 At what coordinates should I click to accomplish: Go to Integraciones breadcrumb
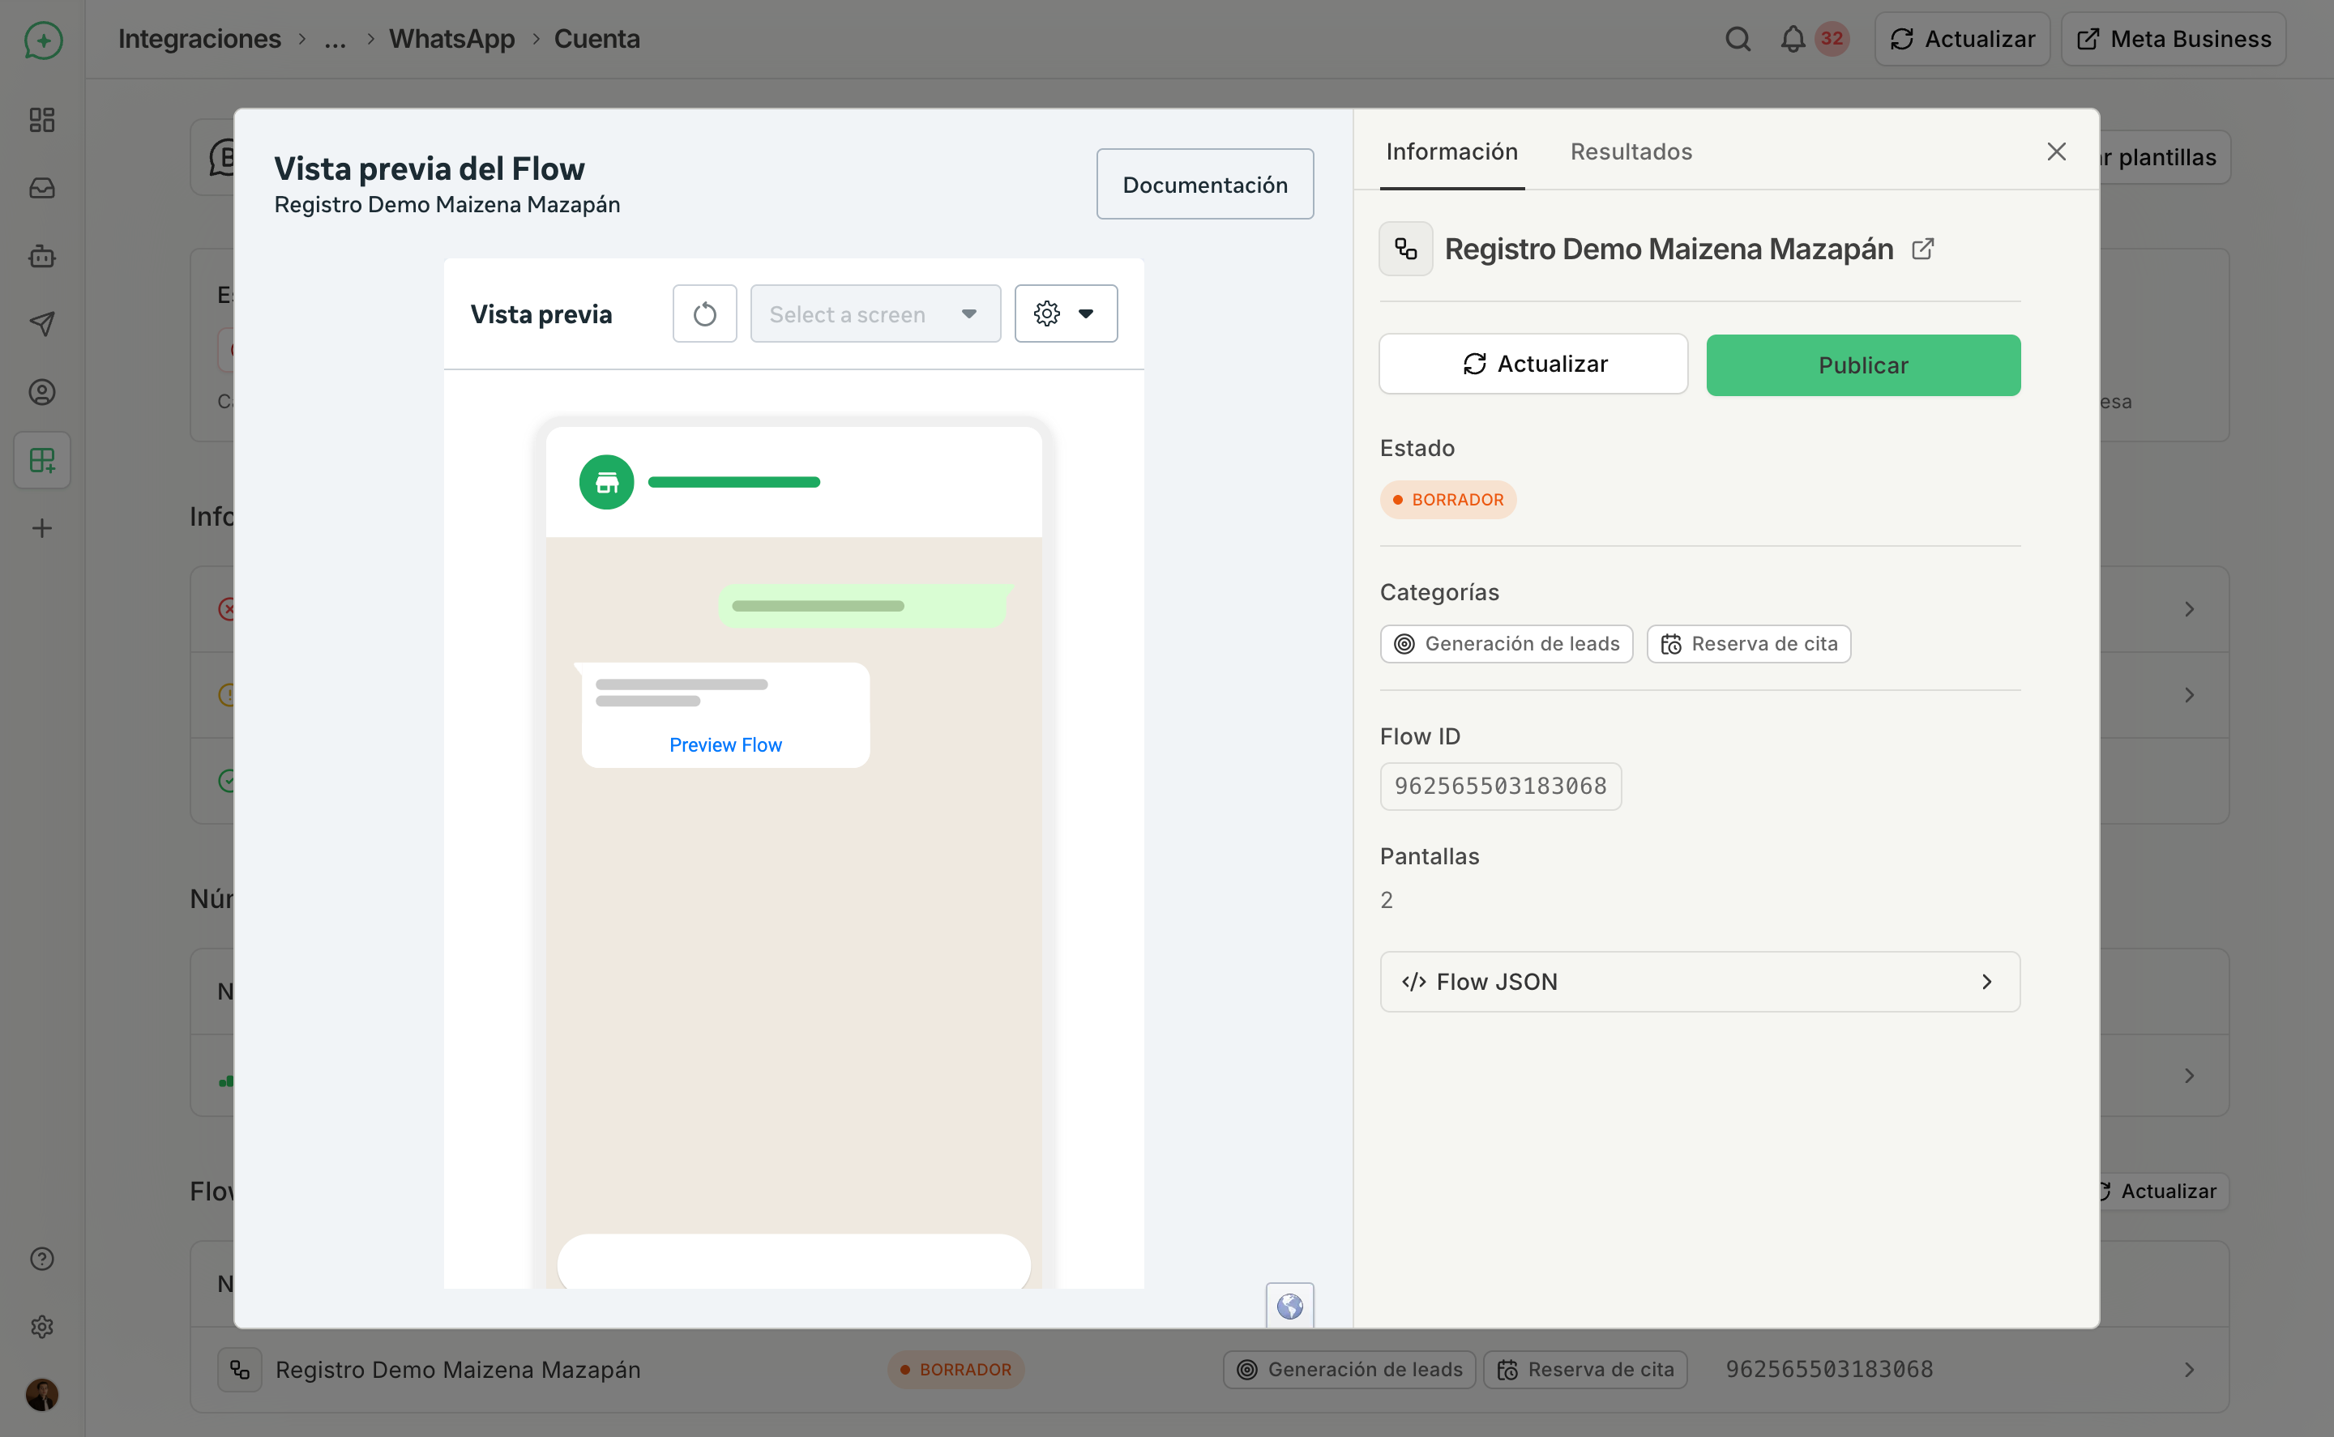point(199,39)
